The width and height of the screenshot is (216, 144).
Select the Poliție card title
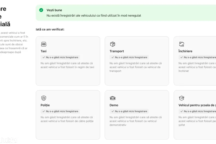(x=45, y=105)
